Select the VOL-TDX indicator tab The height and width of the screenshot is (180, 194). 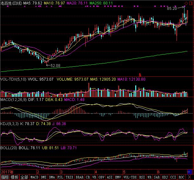coord(130,177)
